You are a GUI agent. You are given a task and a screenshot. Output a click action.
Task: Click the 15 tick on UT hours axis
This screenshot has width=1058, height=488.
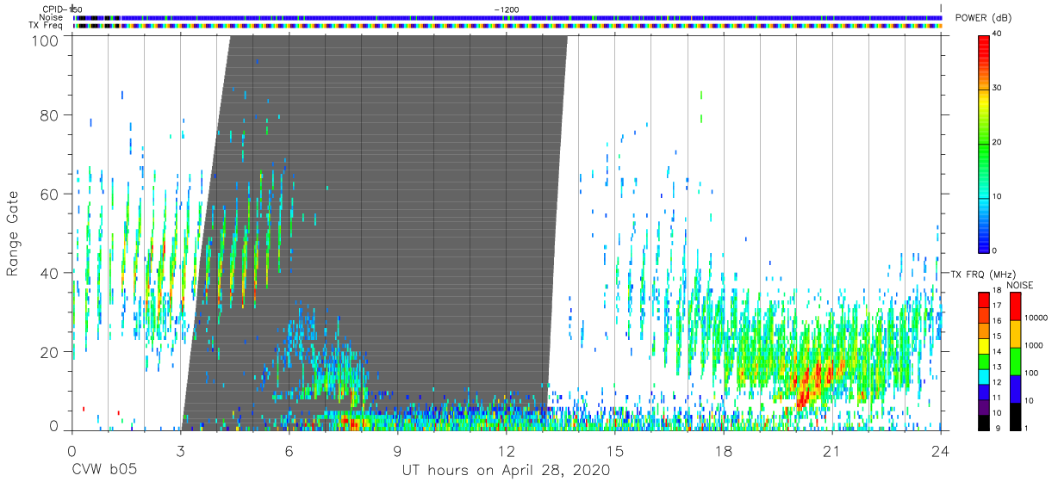(615, 450)
